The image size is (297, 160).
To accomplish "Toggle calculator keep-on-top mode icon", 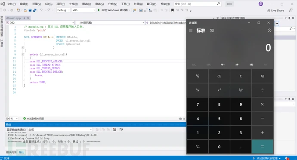I will [x=212, y=31].
